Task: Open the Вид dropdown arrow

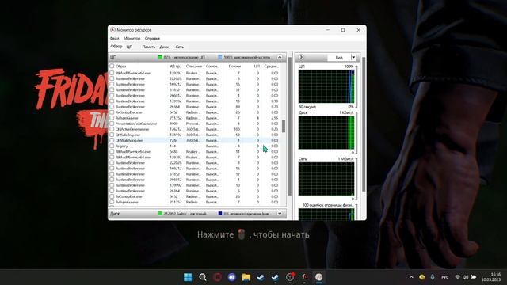Action: (353, 57)
